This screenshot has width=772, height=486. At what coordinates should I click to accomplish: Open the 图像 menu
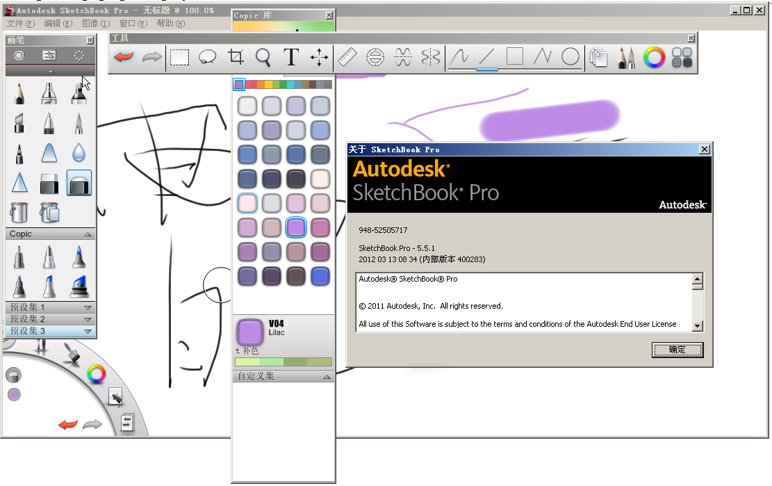pos(96,23)
